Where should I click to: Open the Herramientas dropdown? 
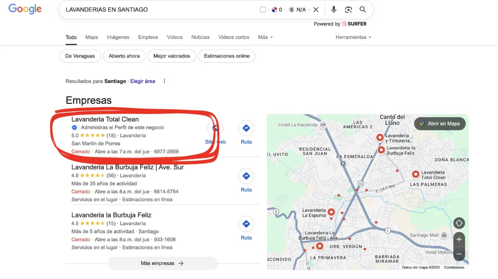[x=353, y=37]
